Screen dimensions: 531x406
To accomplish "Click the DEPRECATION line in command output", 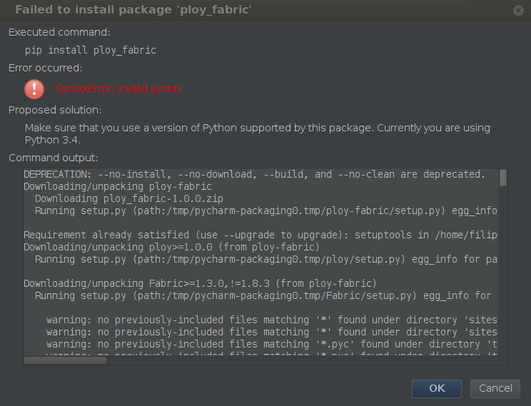I will [254, 174].
